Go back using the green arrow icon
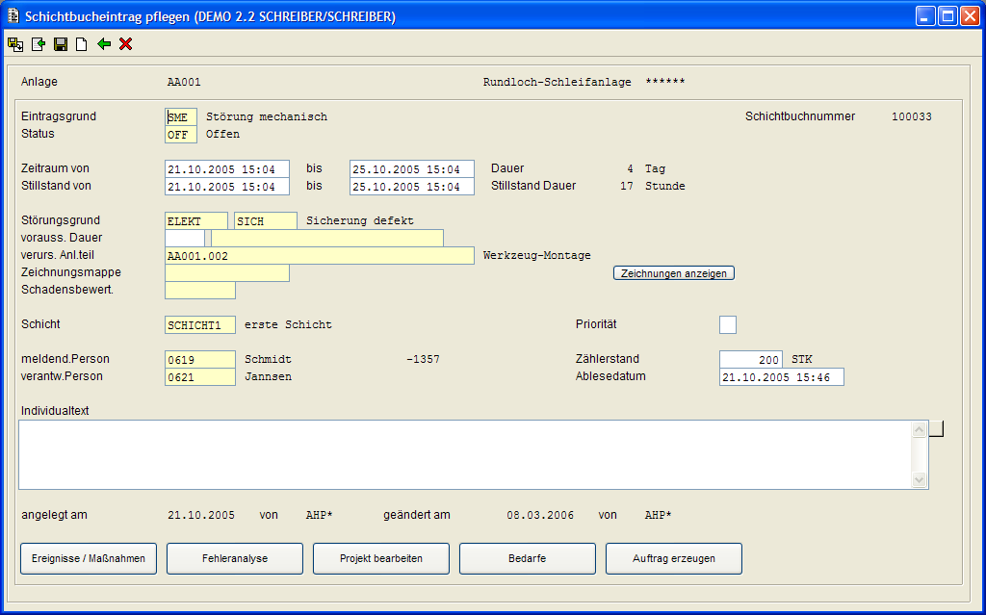The width and height of the screenshot is (986, 615). pos(104,44)
